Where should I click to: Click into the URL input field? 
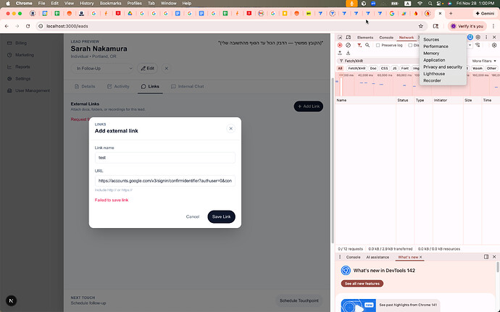coord(165,181)
